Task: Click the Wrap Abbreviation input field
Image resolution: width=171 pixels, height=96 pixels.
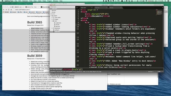Action: point(113,69)
